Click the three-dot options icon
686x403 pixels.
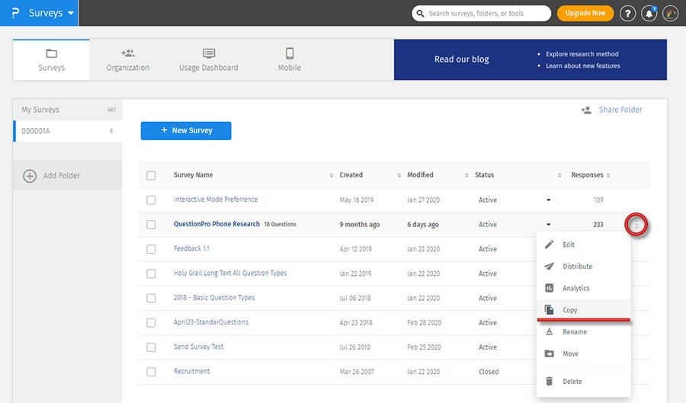(636, 225)
